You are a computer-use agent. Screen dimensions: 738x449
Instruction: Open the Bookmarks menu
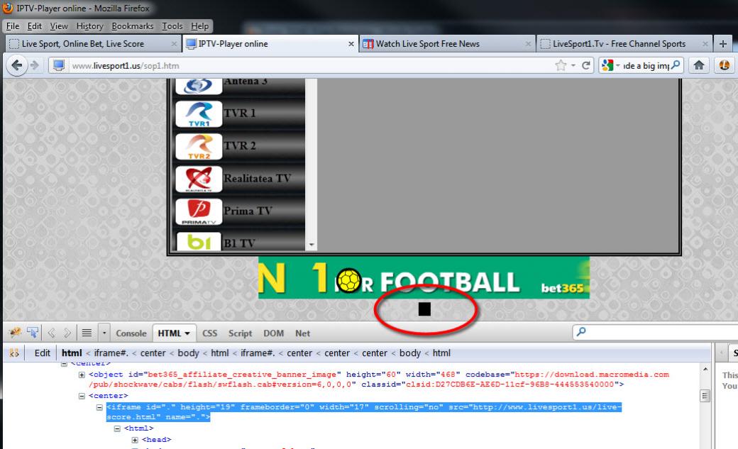pos(132,26)
